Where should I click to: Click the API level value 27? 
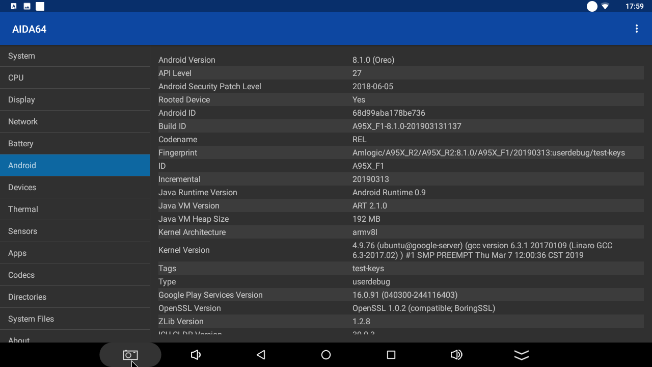click(357, 73)
